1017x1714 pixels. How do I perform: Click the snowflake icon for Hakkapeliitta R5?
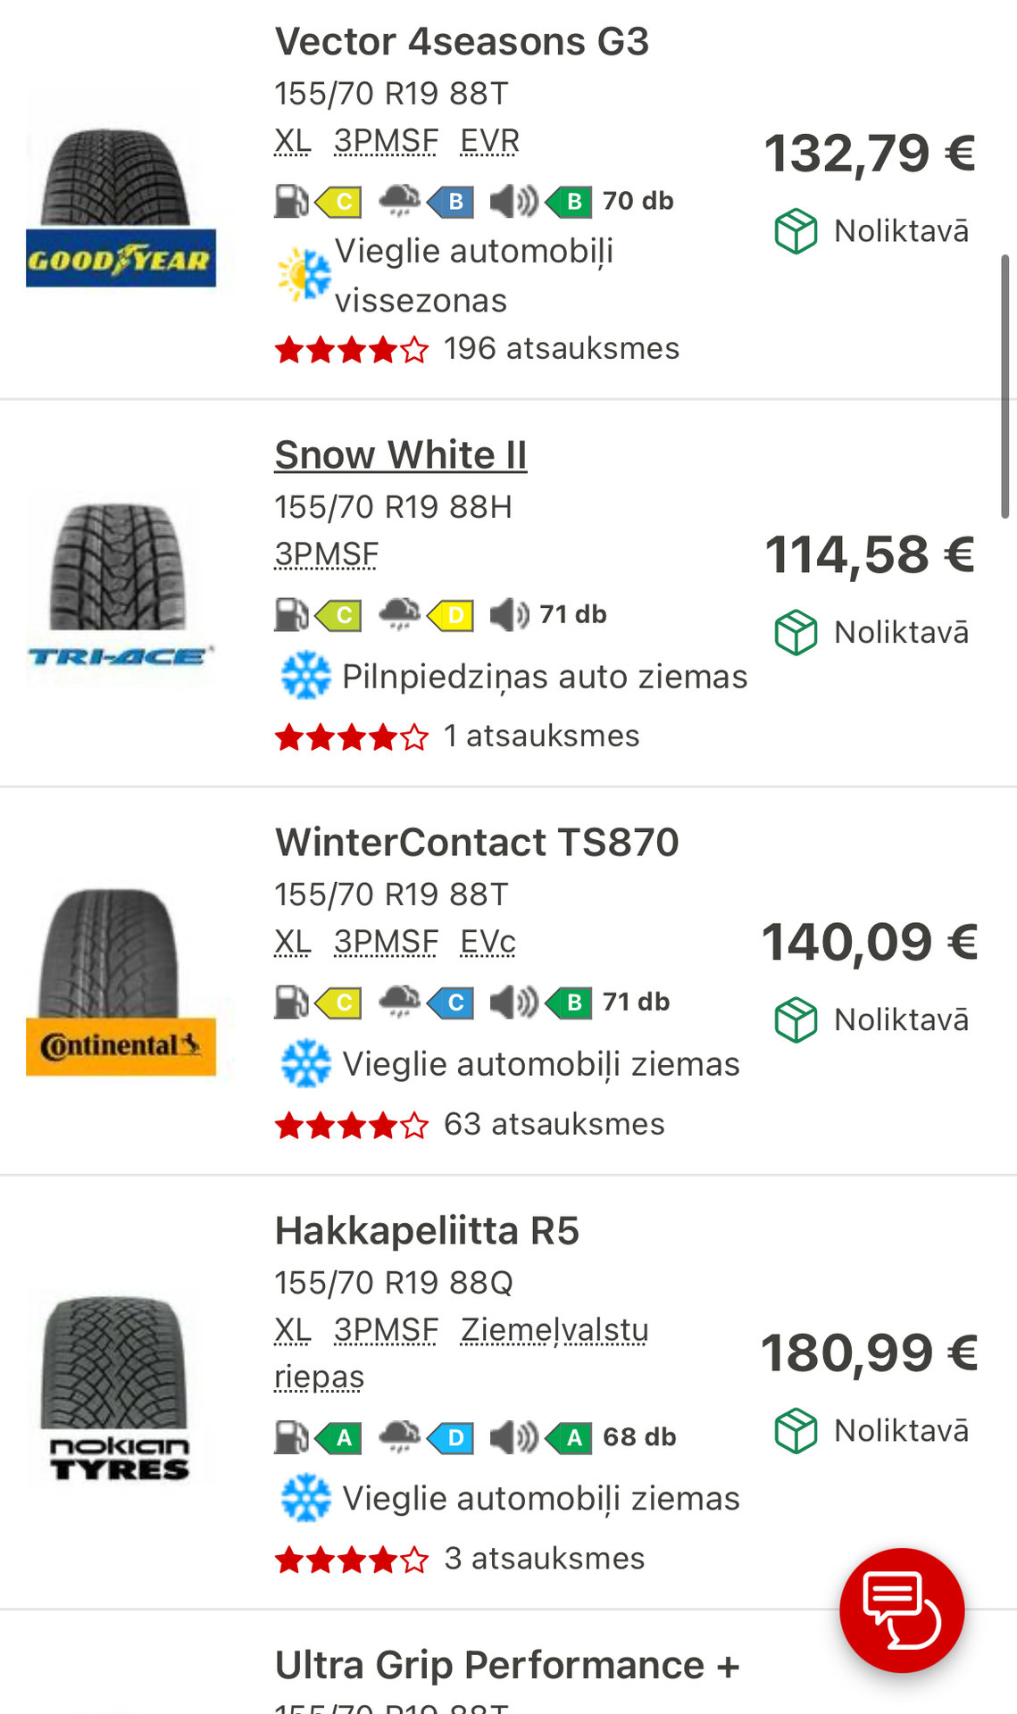305,1497
